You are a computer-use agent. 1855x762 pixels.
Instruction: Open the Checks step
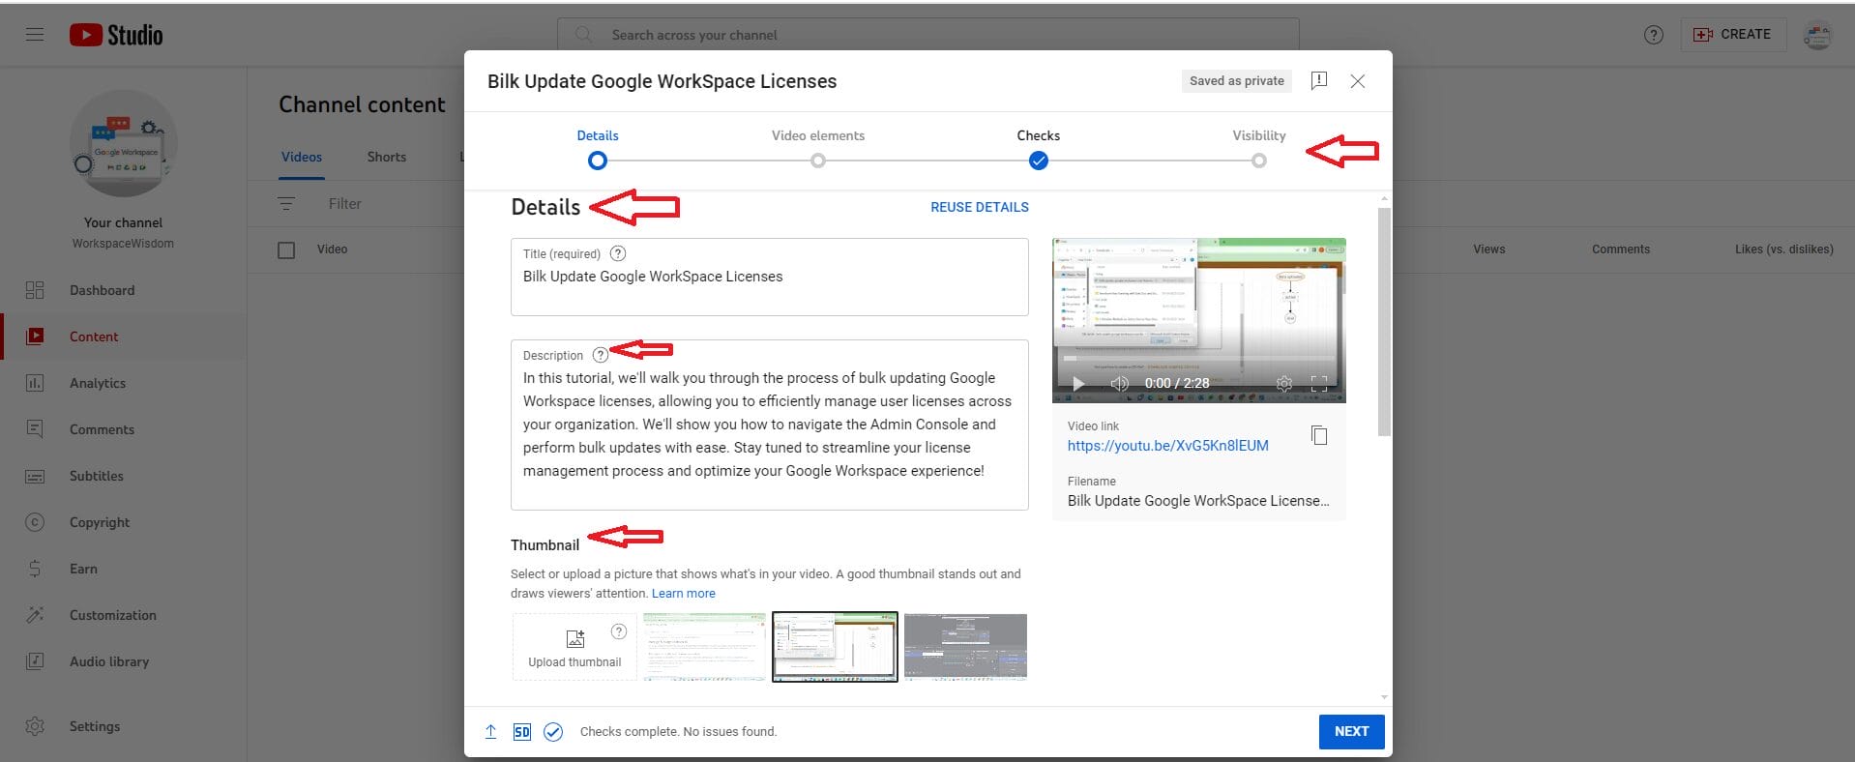coord(1038,160)
